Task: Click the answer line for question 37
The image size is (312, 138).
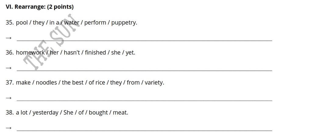Action: (x=144, y=101)
